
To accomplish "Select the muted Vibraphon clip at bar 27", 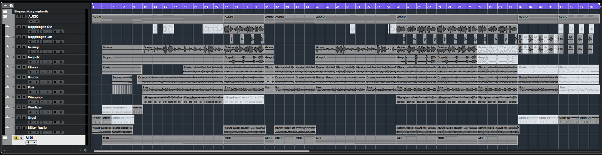I will 244,99.
